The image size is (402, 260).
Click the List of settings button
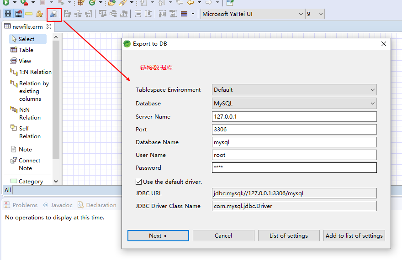[289, 235]
